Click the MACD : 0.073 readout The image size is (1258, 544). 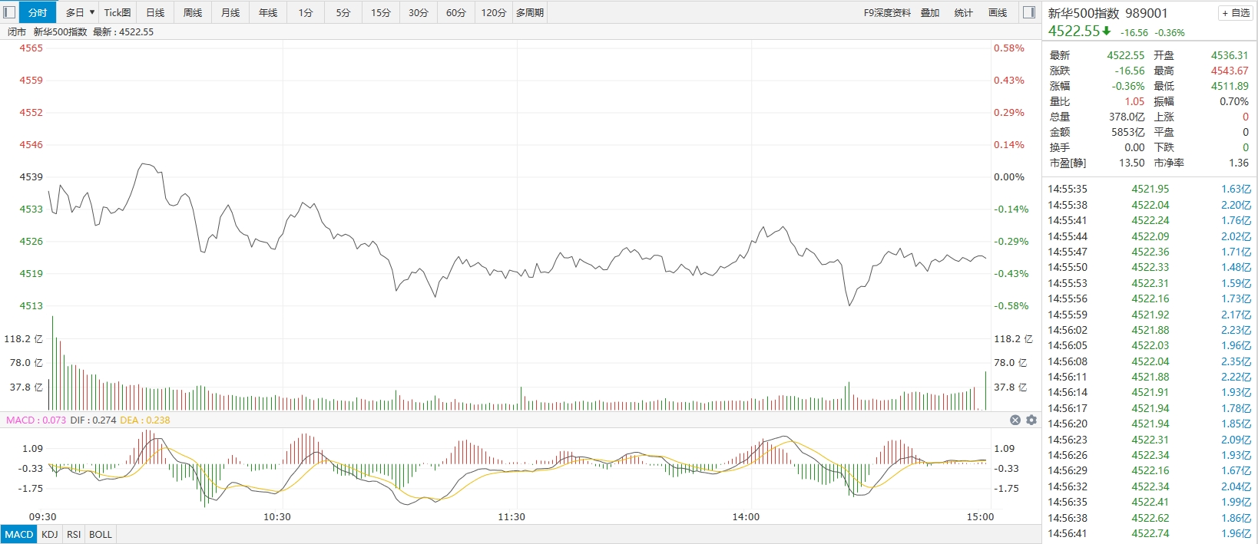36,420
